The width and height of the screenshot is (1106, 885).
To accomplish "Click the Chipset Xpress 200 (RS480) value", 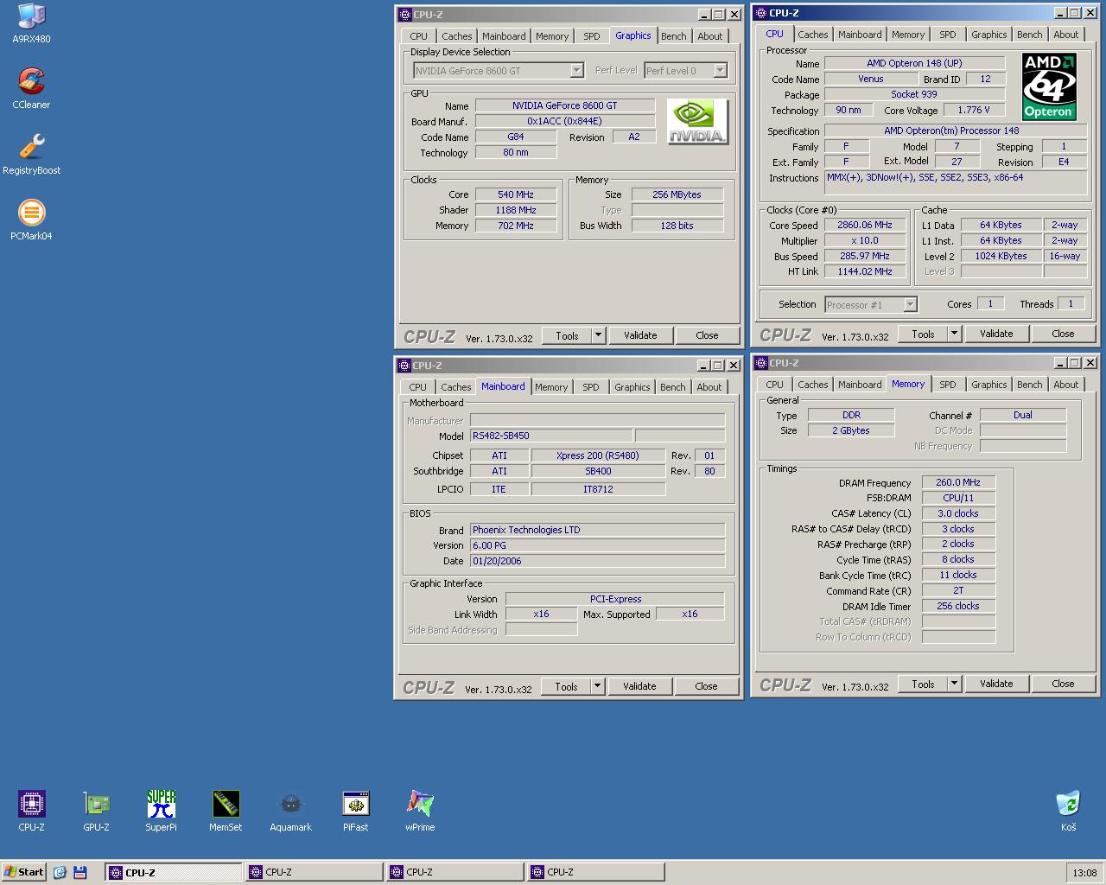I will pos(598,455).
